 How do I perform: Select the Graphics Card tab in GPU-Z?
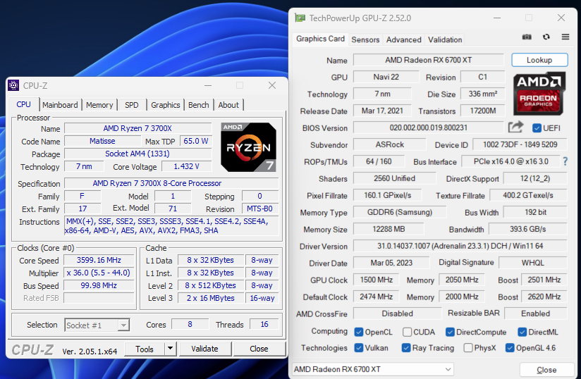click(321, 39)
